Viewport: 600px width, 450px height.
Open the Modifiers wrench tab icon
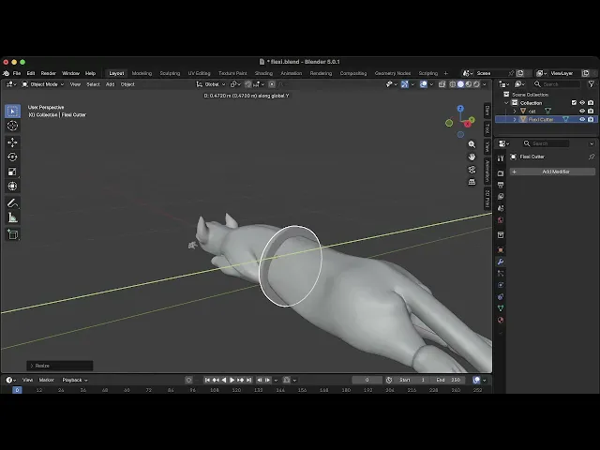coord(501,262)
